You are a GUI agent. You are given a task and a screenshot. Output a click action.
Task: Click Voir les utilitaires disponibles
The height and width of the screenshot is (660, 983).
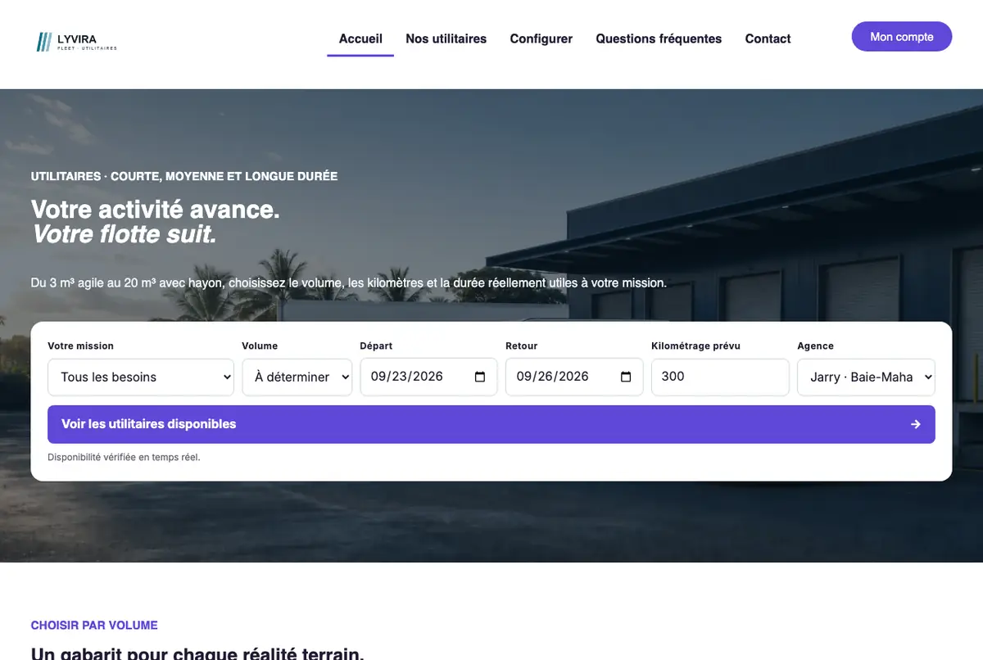click(491, 424)
